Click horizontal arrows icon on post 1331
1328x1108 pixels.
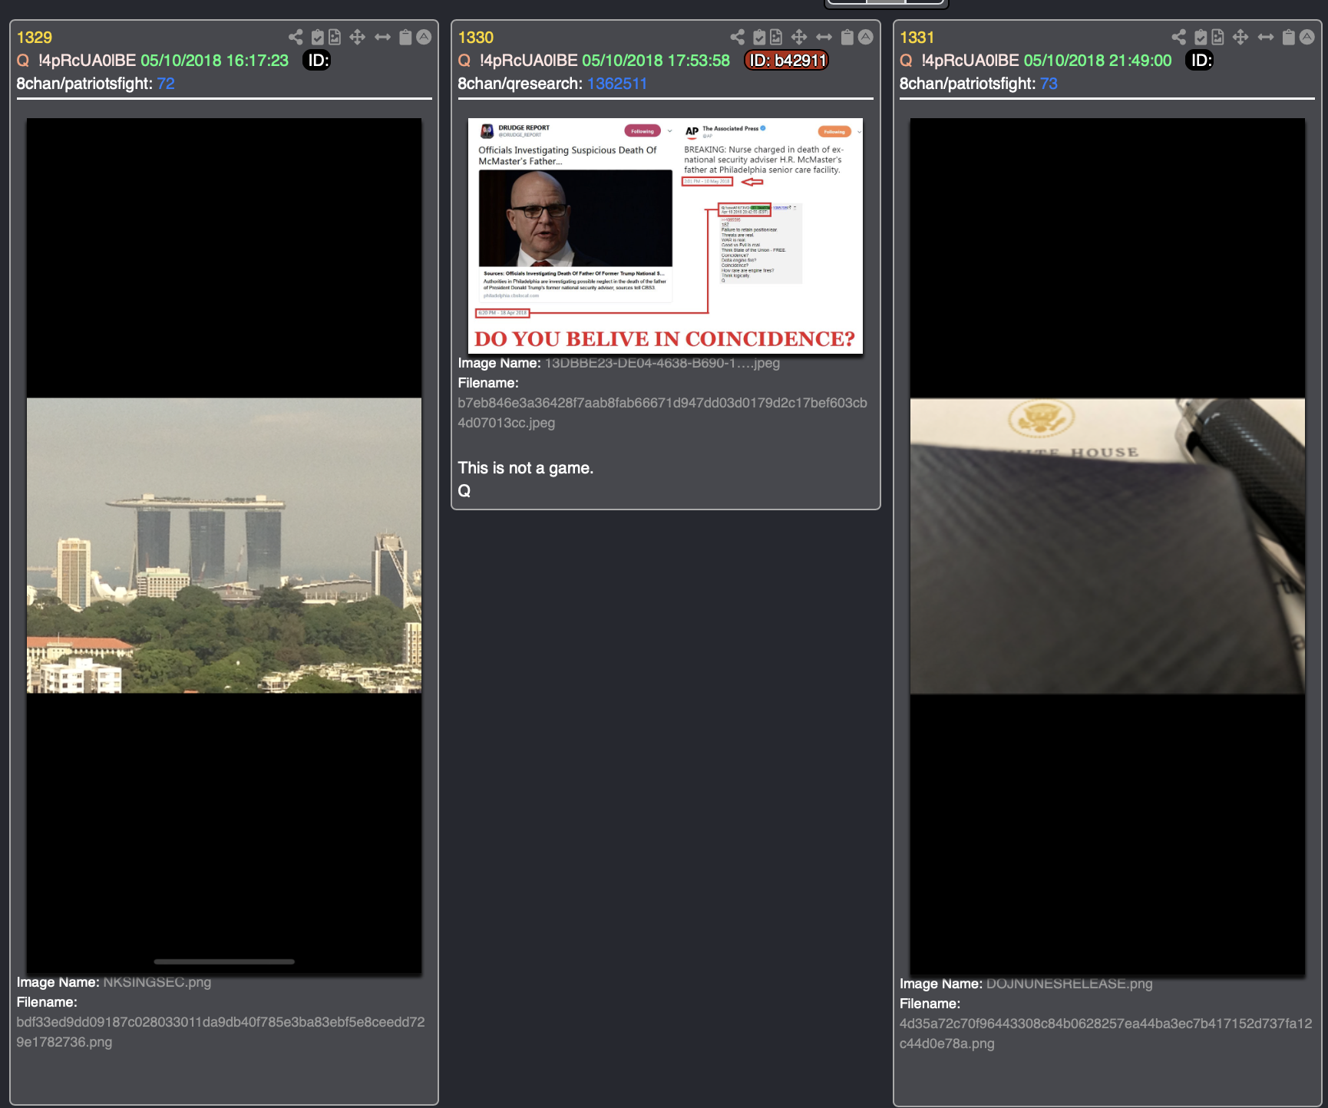pos(1265,37)
